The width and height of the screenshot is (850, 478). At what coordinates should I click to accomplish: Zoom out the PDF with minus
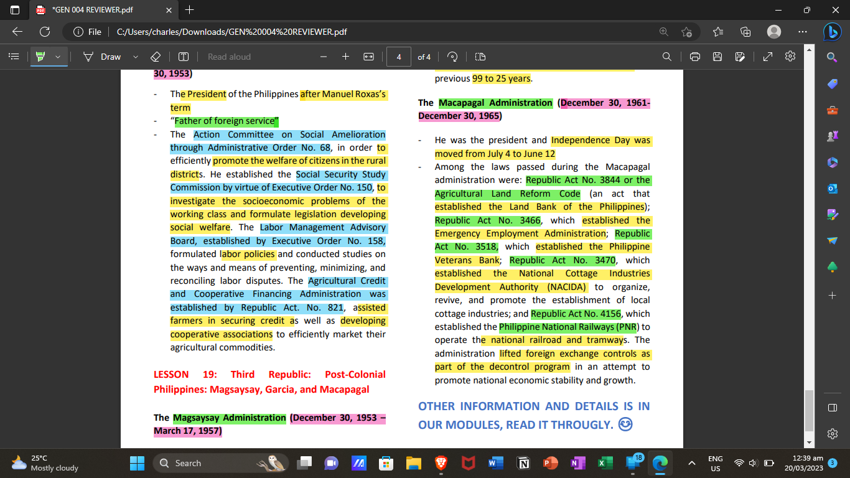click(x=323, y=57)
